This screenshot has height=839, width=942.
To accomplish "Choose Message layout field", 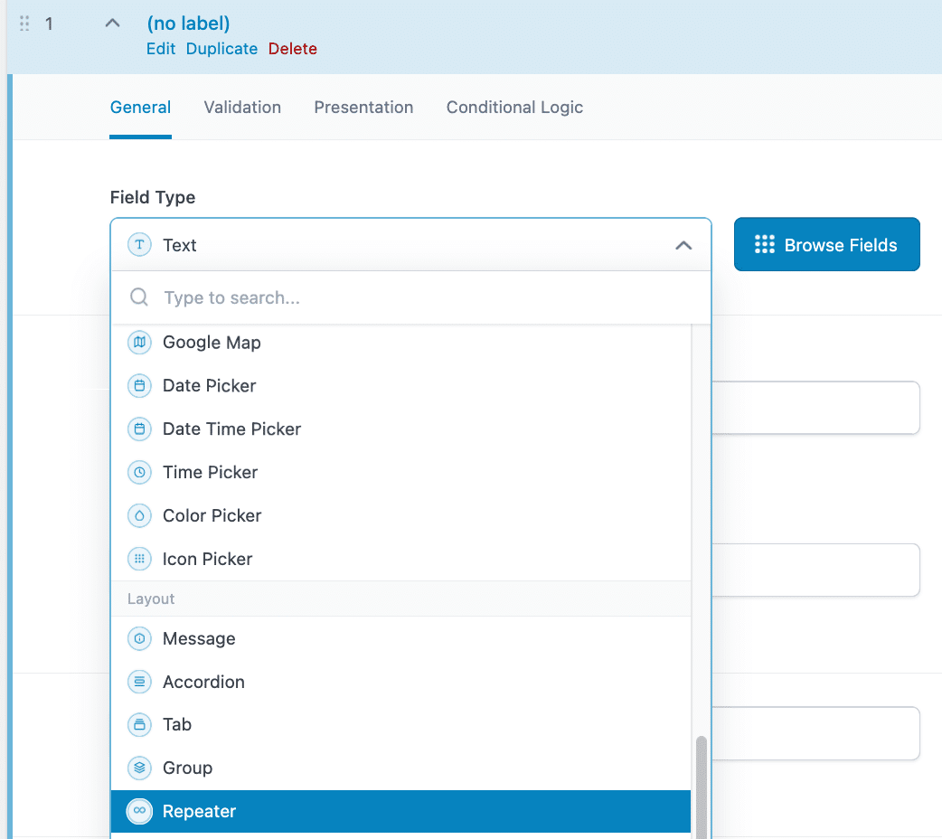I will [401, 638].
